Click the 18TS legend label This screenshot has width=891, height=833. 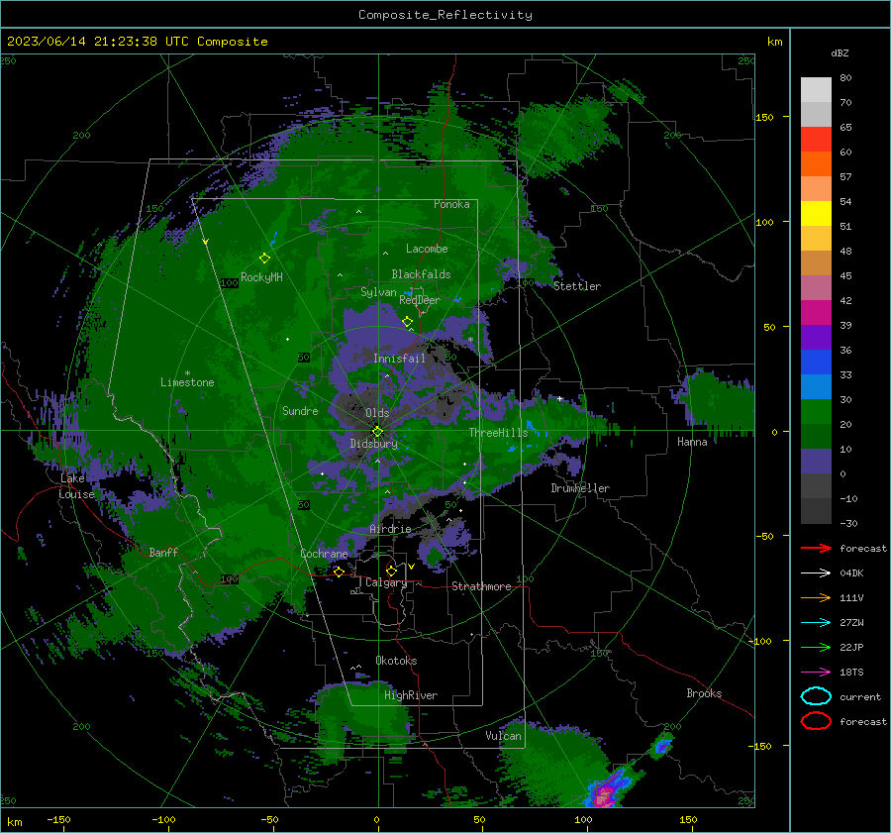[x=851, y=673]
